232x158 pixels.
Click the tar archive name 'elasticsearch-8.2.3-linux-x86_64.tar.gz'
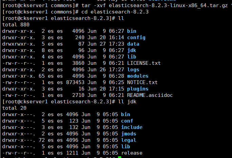[168, 5]
